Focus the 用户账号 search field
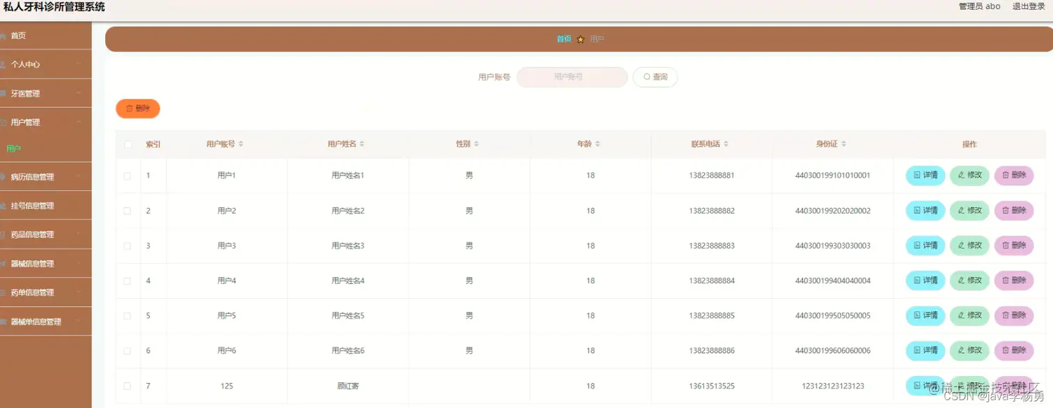This screenshot has width=1053, height=408. [572, 77]
